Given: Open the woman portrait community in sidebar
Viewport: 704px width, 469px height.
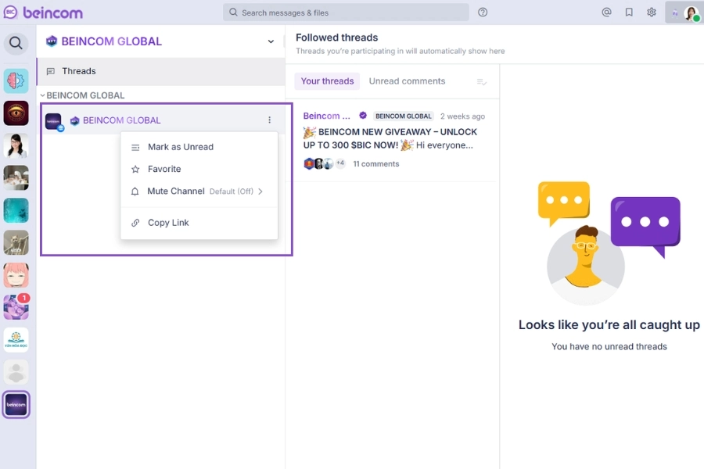Looking at the screenshot, I should 16,145.
